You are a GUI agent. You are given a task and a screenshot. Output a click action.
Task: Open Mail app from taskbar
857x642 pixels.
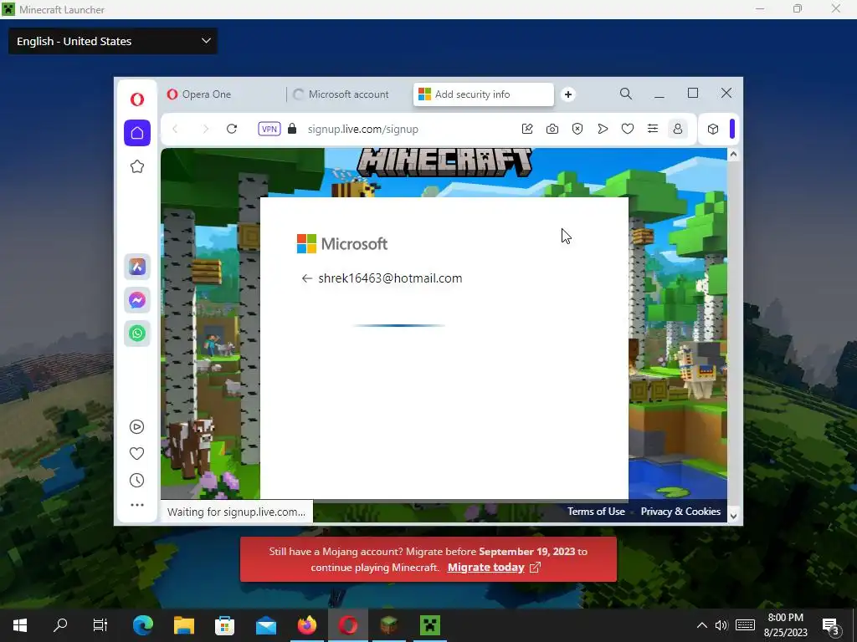coord(265,625)
